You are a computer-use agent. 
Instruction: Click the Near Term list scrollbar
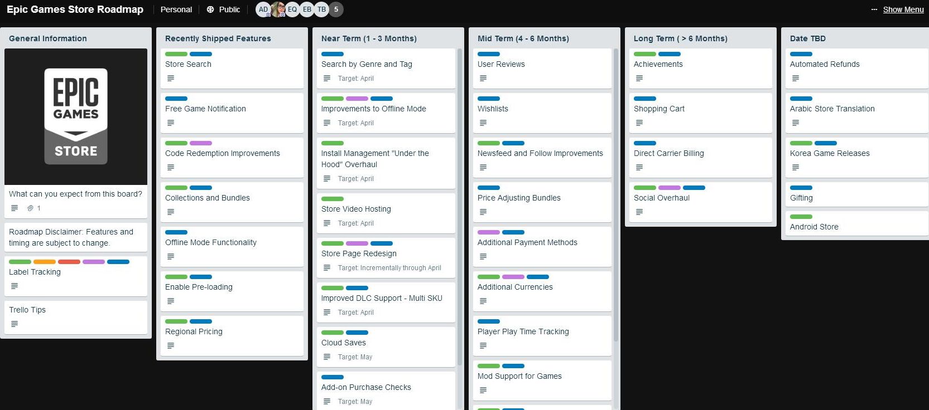pyautogui.click(x=460, y=206)
